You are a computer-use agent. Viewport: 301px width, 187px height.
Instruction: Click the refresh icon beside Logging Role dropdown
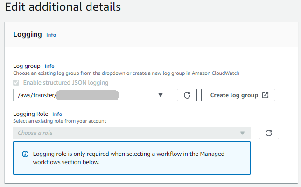coord(269,133)
